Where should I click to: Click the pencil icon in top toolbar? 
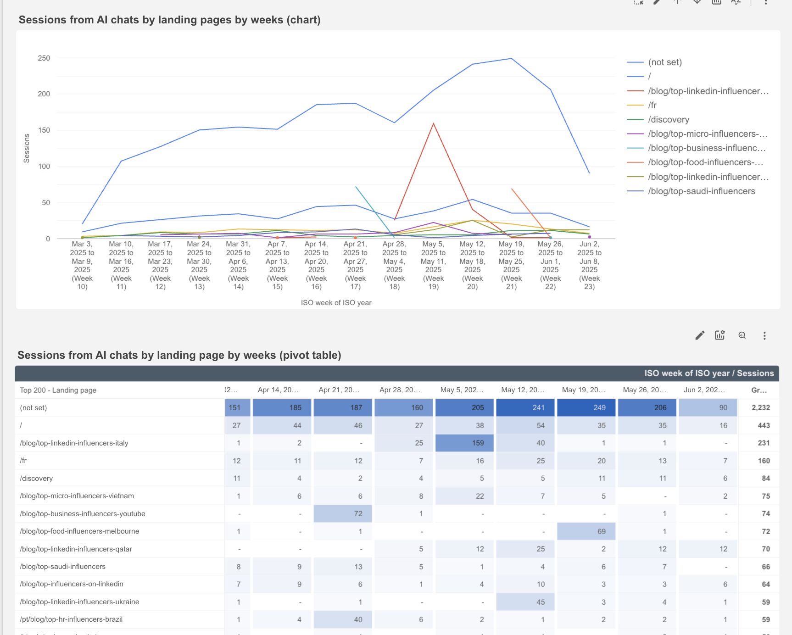tap(658, 2)
